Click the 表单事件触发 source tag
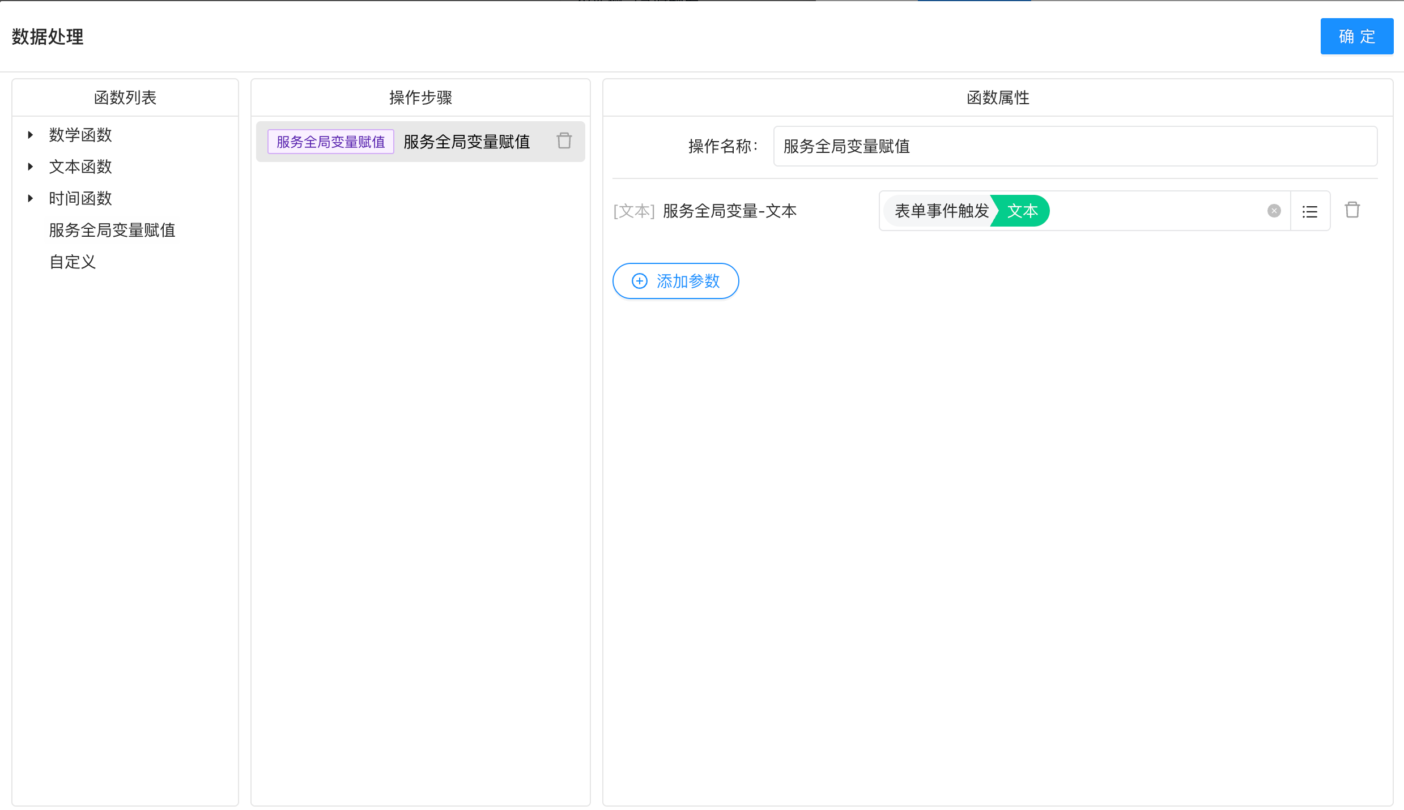 click(941, 211)
